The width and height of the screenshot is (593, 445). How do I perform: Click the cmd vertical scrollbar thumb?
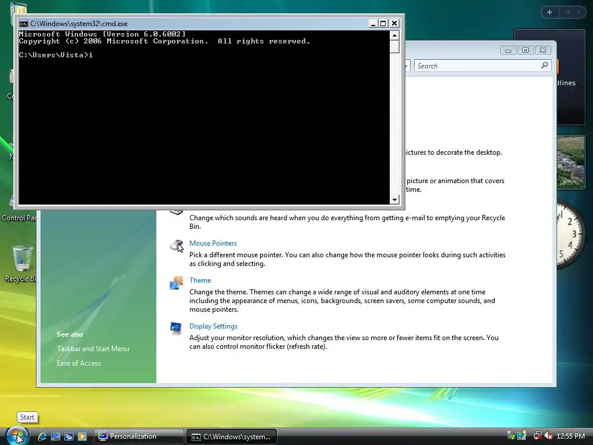[394, 46]
